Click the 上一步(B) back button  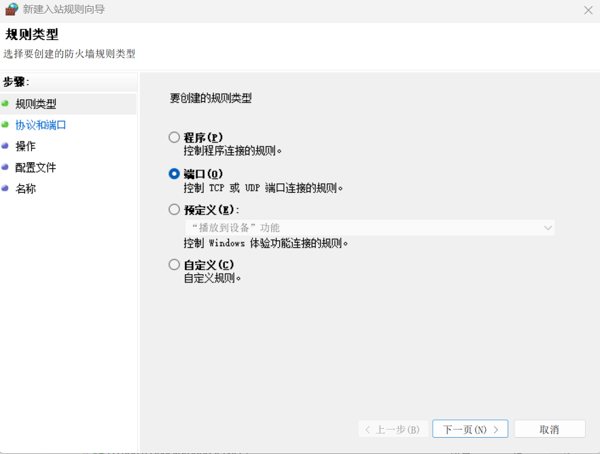[x=393, y=429]
